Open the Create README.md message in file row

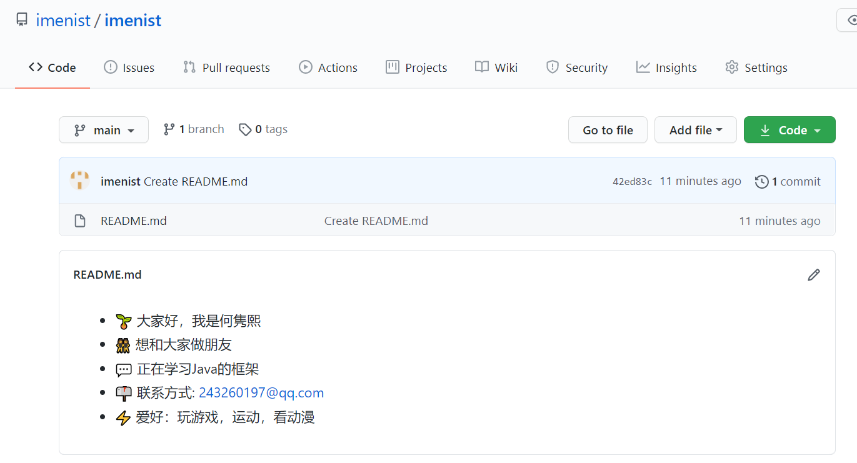pos(376,221)
